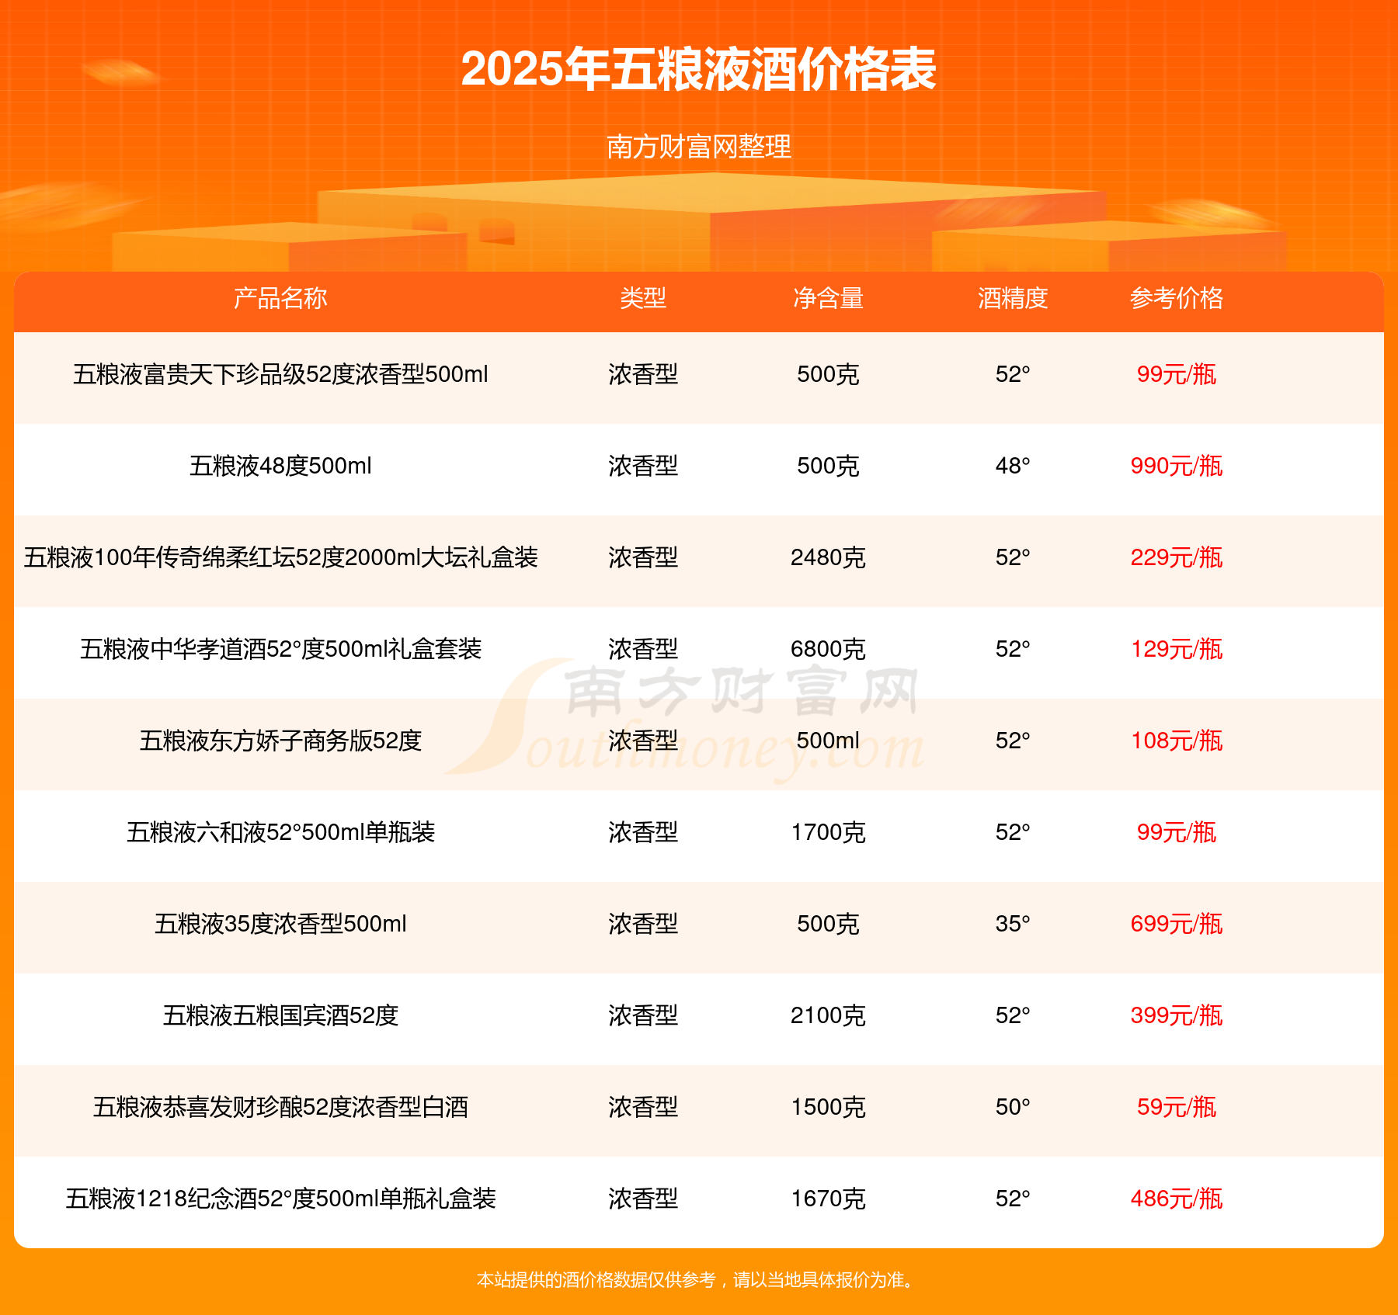Select 五粮液中华孝道酒 product name
Viewport: 1398px width, 1315px height.
point(280,650)
